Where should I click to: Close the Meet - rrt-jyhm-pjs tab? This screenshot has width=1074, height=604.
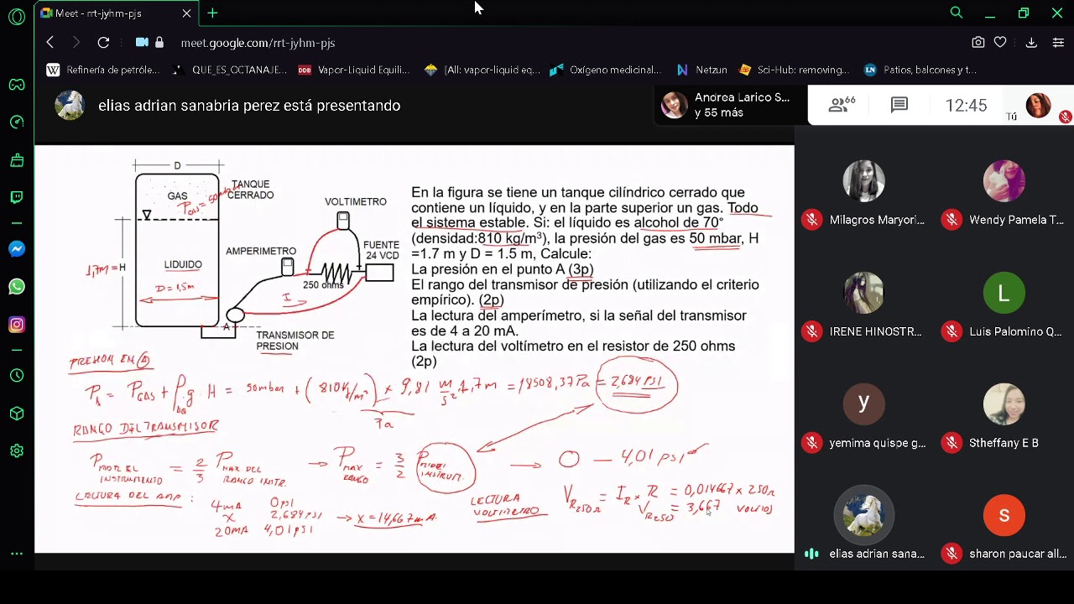(x=186, y=13)
